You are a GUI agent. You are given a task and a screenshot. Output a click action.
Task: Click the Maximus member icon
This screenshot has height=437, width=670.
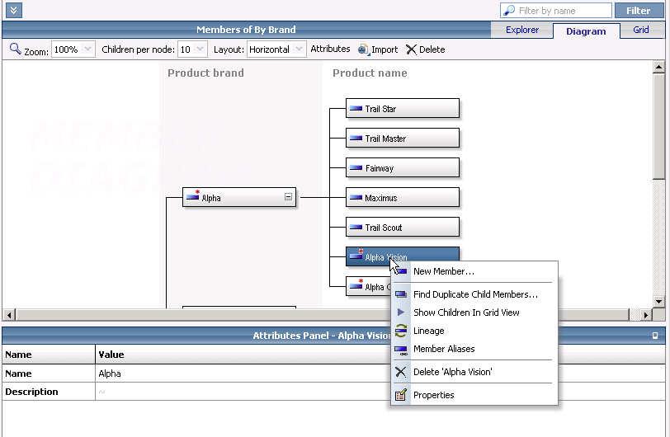tap(356, 198)
